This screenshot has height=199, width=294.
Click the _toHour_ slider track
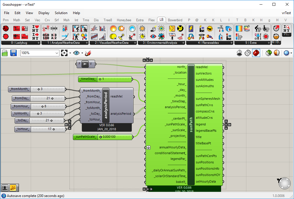48,129
